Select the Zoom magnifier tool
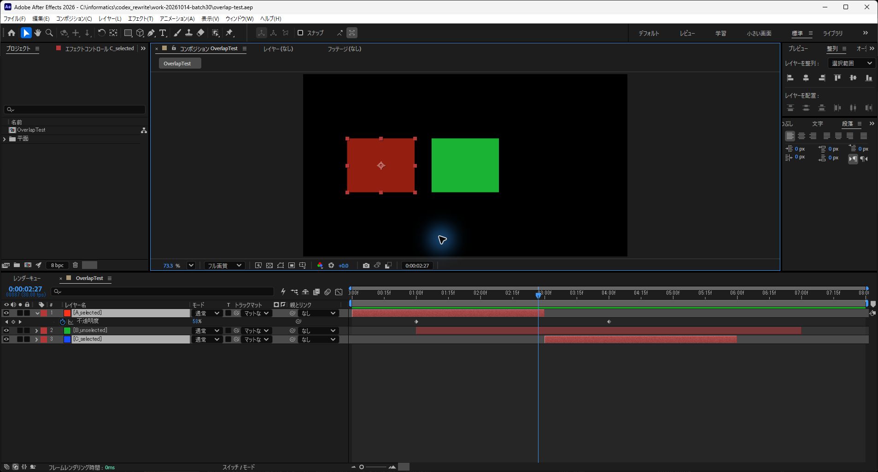878x472 pixels. [x=49, y=33]
